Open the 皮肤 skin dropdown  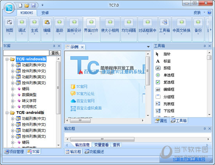click(199, 12)
